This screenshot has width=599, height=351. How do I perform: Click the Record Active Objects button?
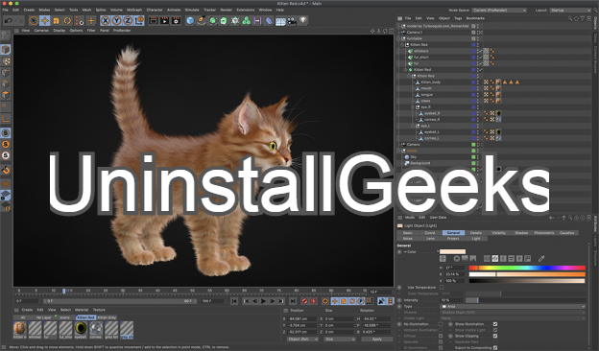304,301
